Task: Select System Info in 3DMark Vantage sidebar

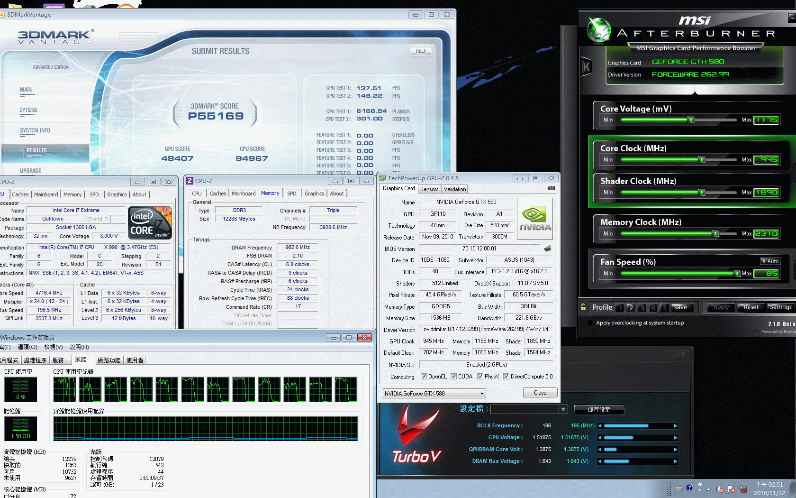Action: click(x=35, y=130)
